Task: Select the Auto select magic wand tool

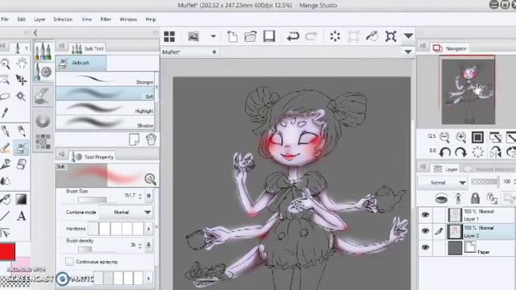Action: 21,97
